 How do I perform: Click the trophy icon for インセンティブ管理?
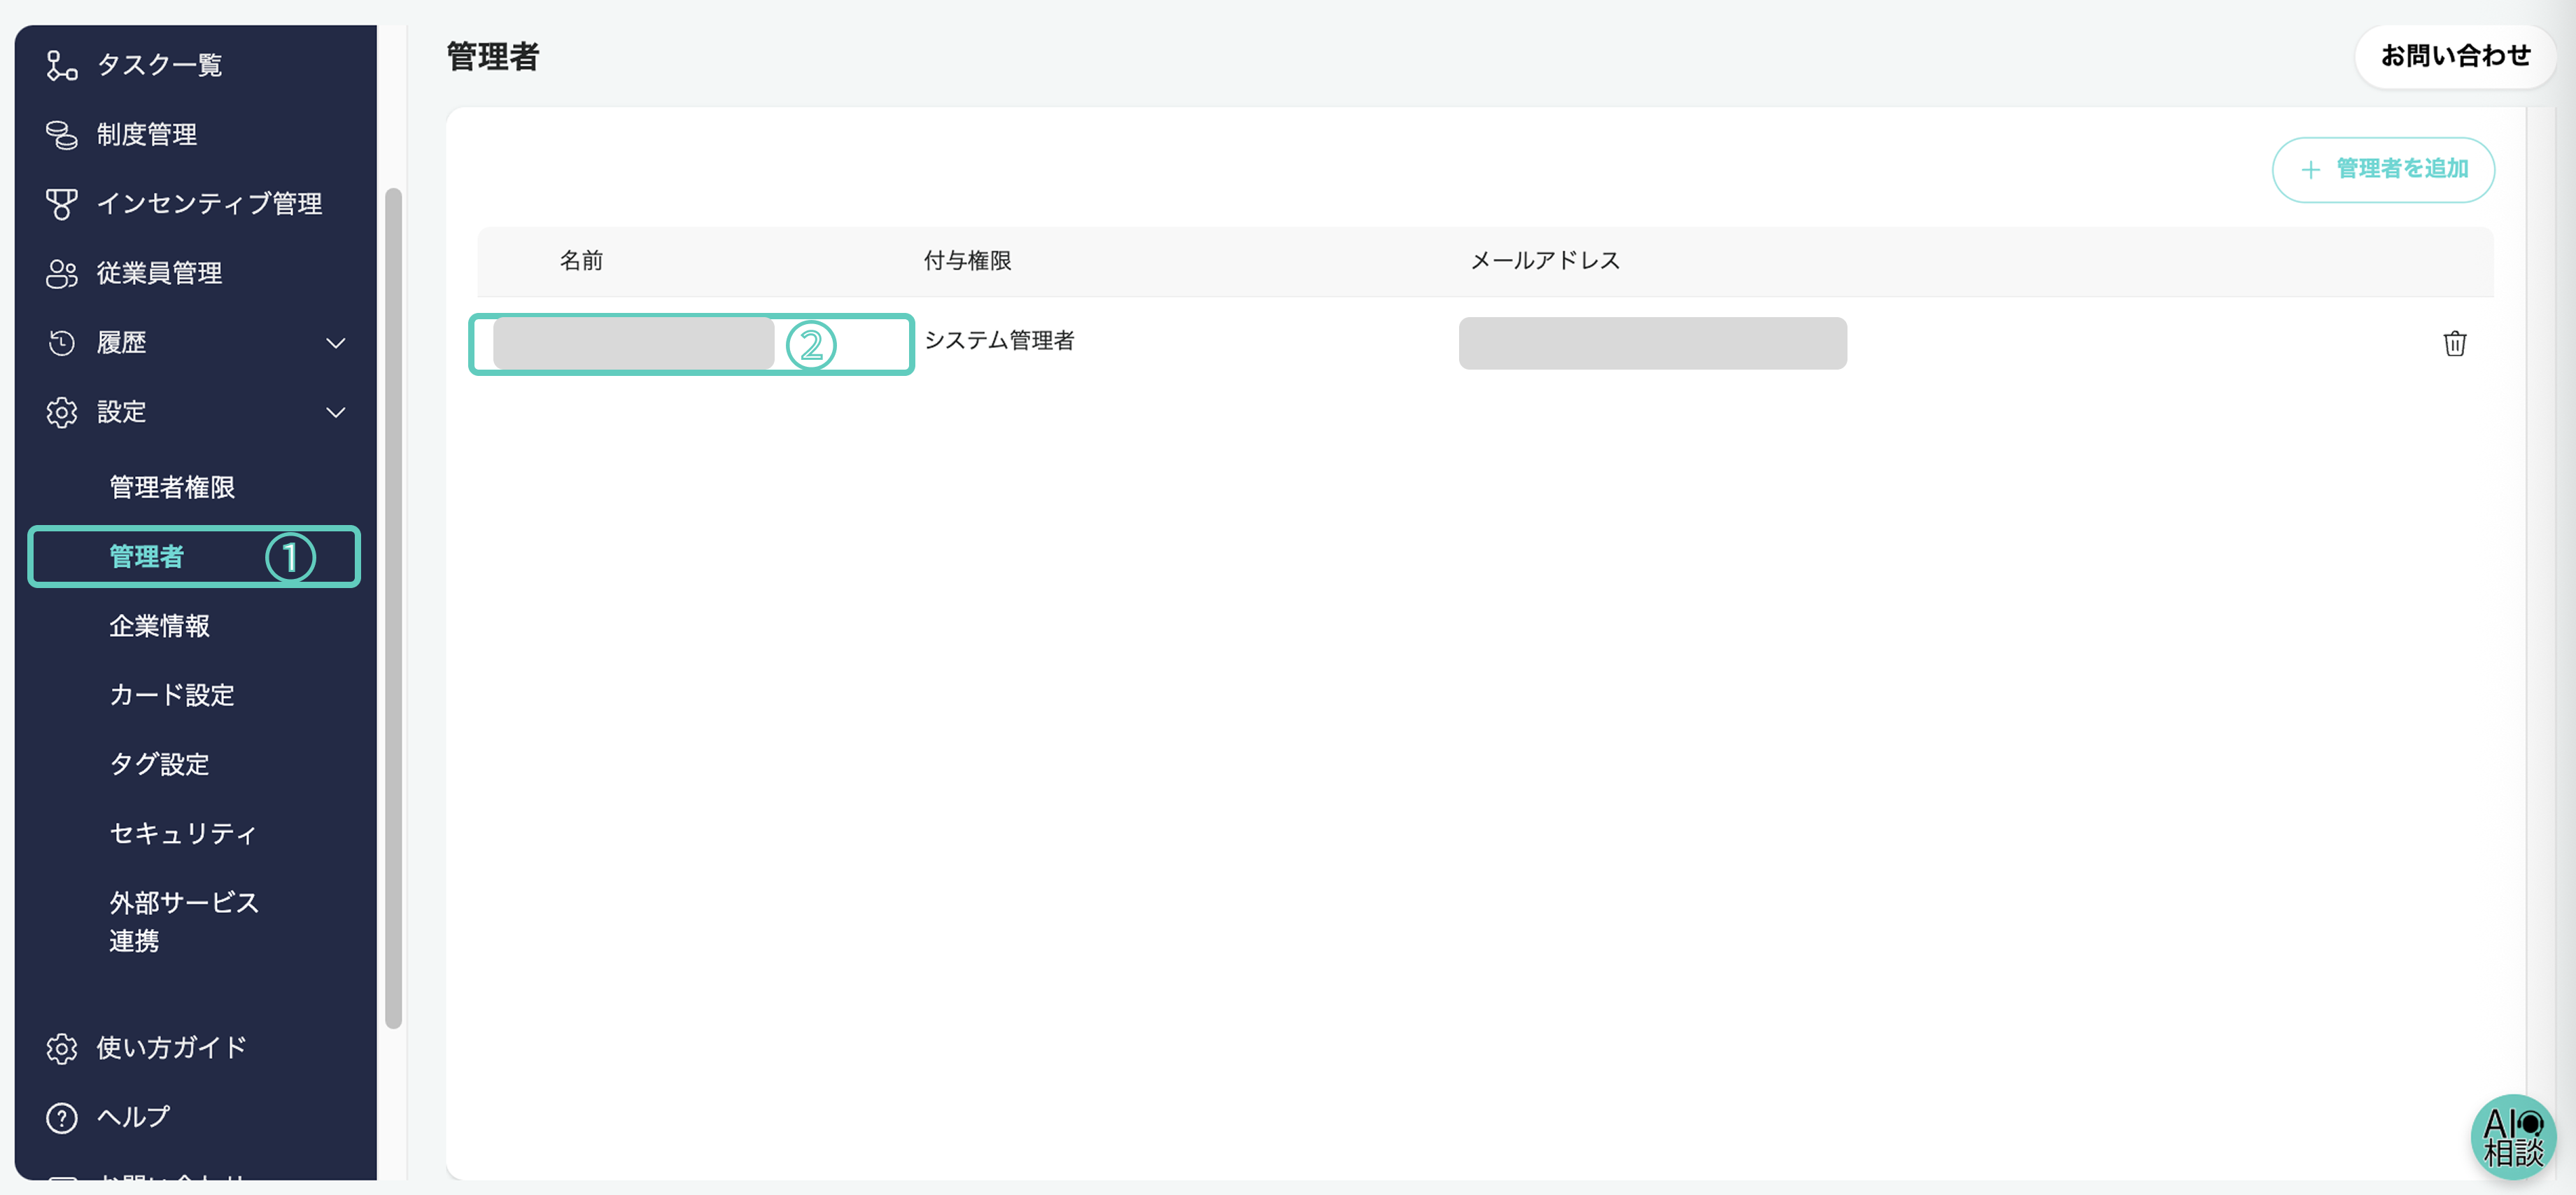point(61,204)
